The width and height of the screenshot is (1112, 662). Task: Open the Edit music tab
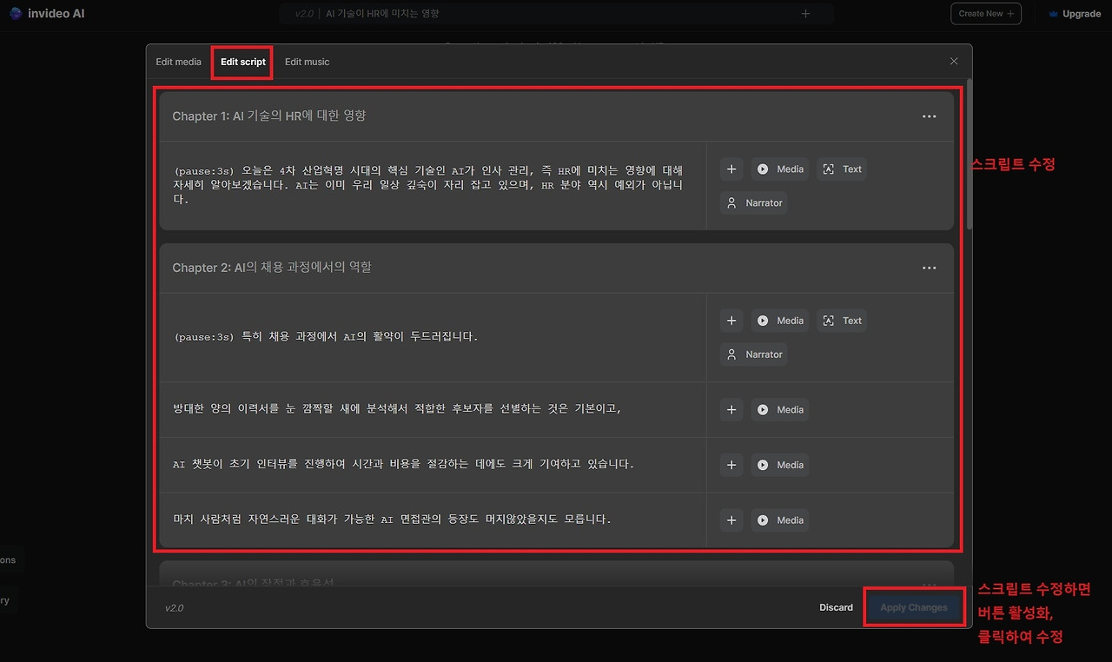point(307,62)
